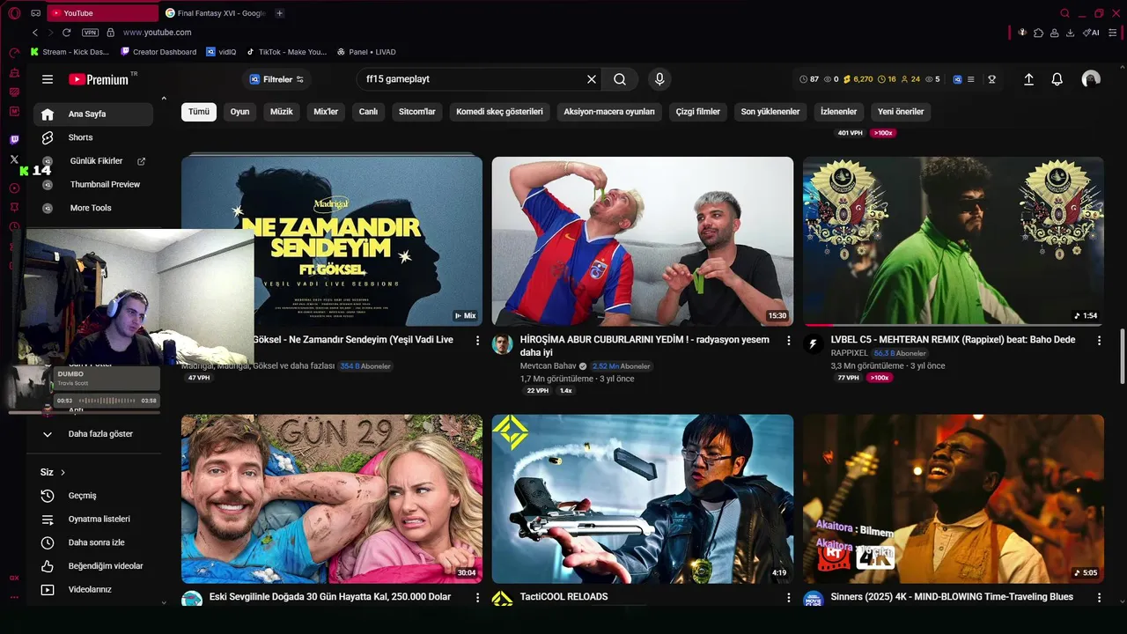Viewport: 1127px width, 634px height.
Task: Open TikTok bookmark in bookmarks bar
Action: click(x=286, y=52)
